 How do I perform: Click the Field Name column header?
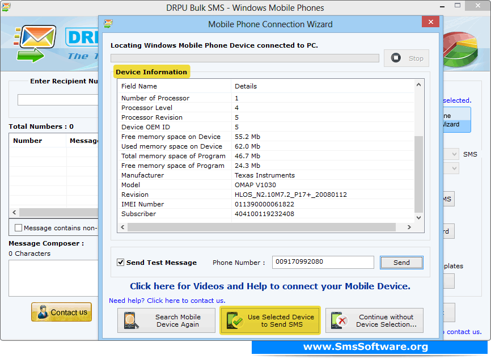pos(174,86)
